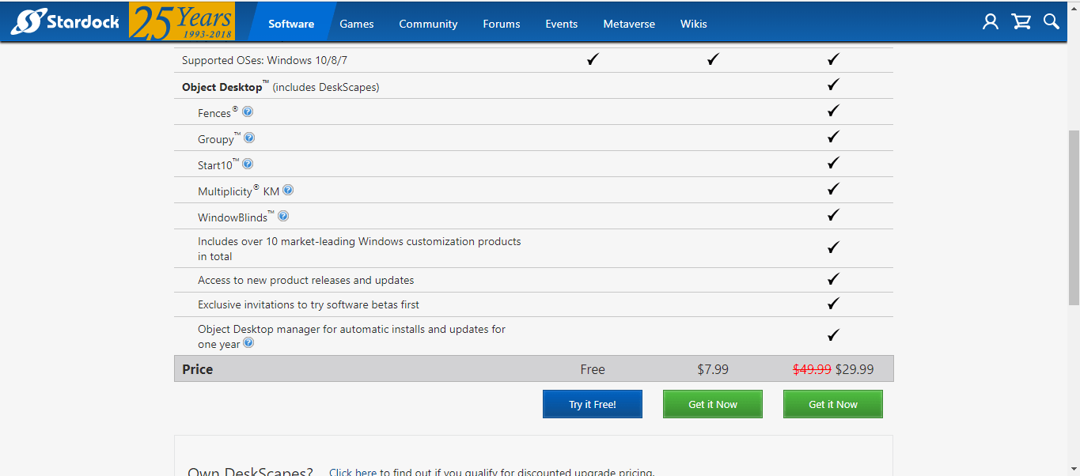Click the 'Multiplicity KM' row label
The height and width of the screenshot is (476, 1080).
[238, 191]
